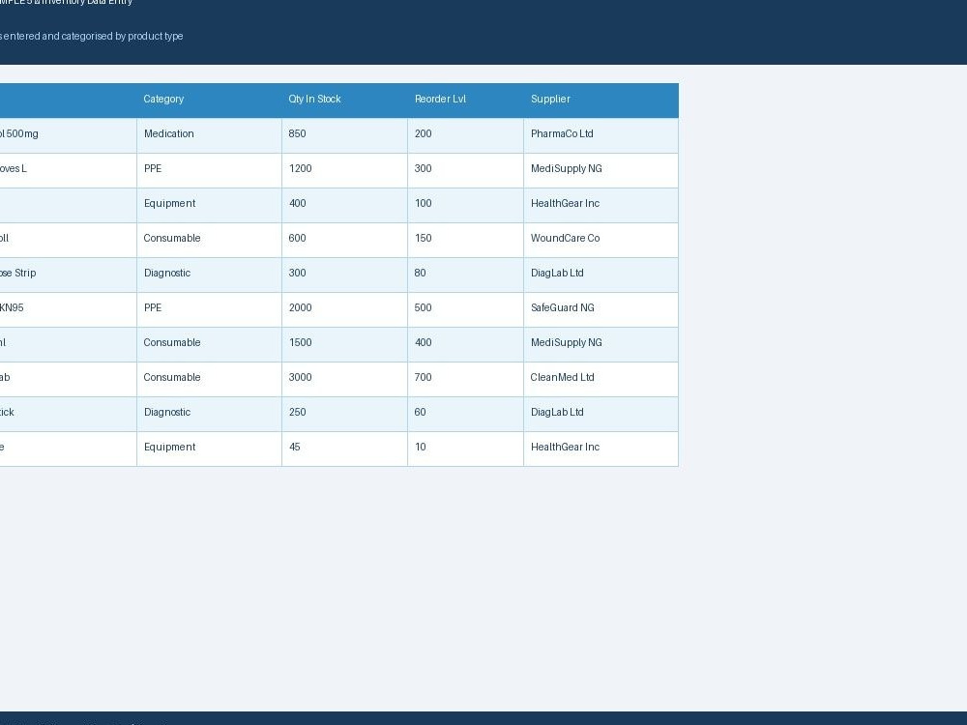Select the 200 reorder level cell

pyautogui.click(x=466, y=135)
